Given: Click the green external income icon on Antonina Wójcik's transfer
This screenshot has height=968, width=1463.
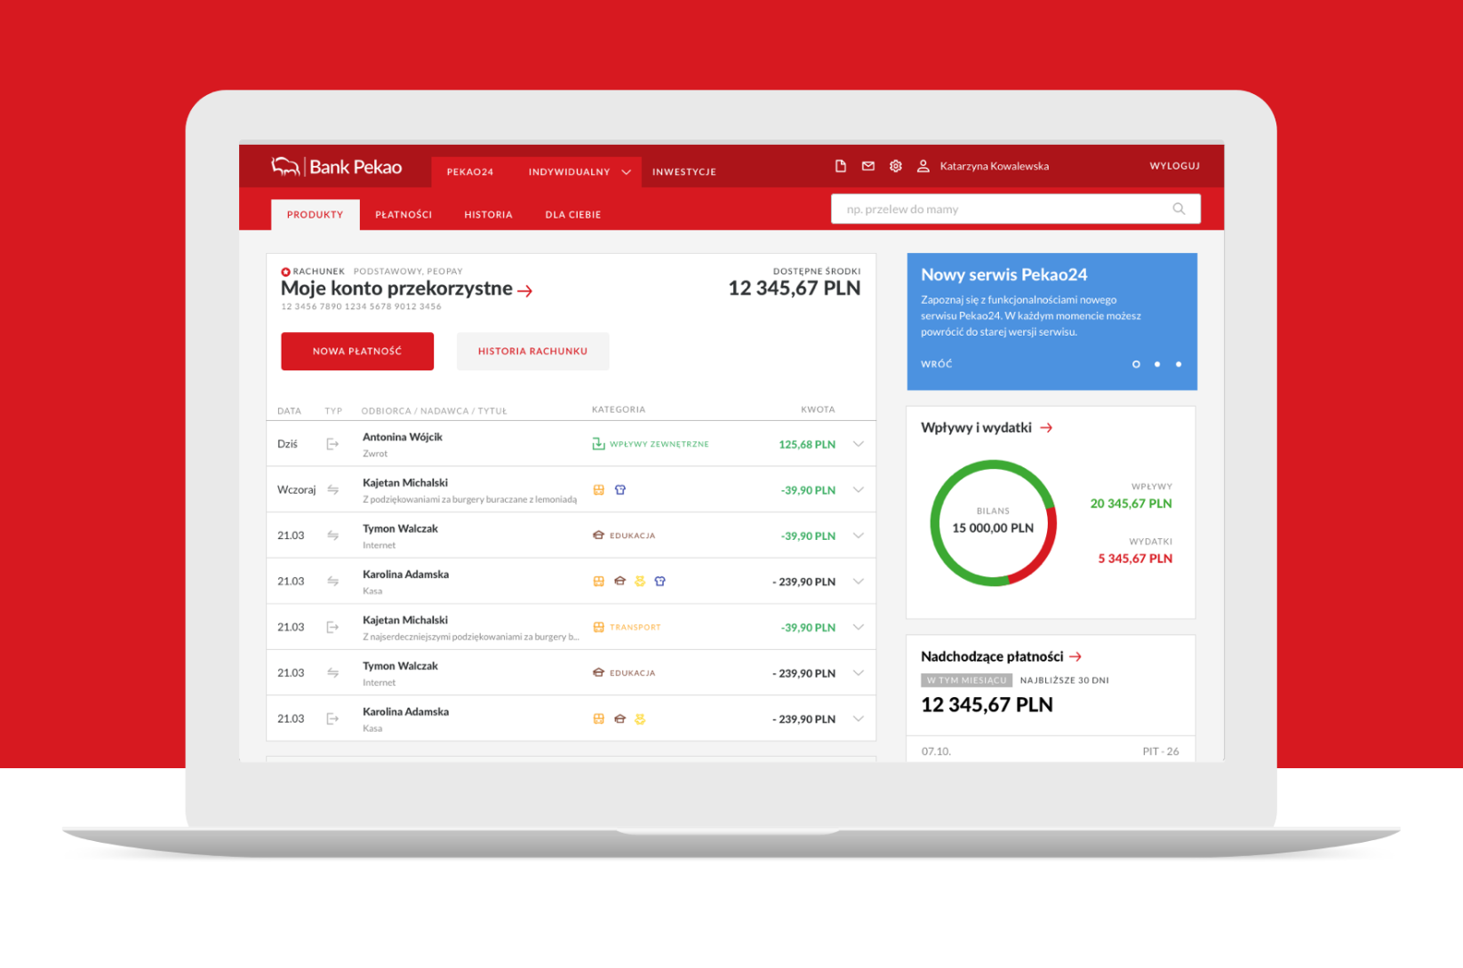Looking at the screenshot, I should pyautogui.click(x=598, y=442).
